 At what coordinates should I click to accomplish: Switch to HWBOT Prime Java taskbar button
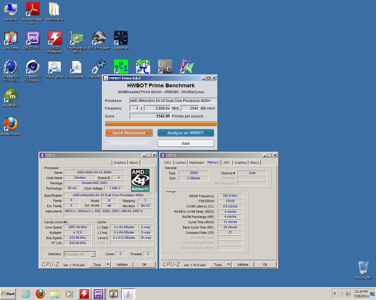click(x=128, y=294)
